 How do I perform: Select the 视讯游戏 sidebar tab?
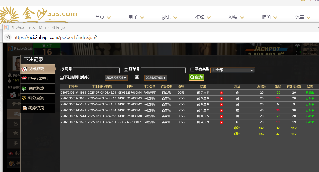coord(38,69)
